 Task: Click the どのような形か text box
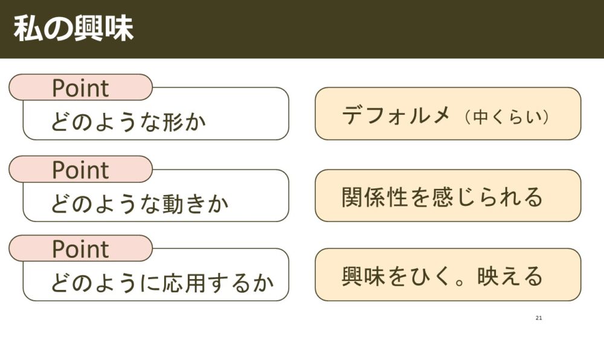tap(156, 114)
